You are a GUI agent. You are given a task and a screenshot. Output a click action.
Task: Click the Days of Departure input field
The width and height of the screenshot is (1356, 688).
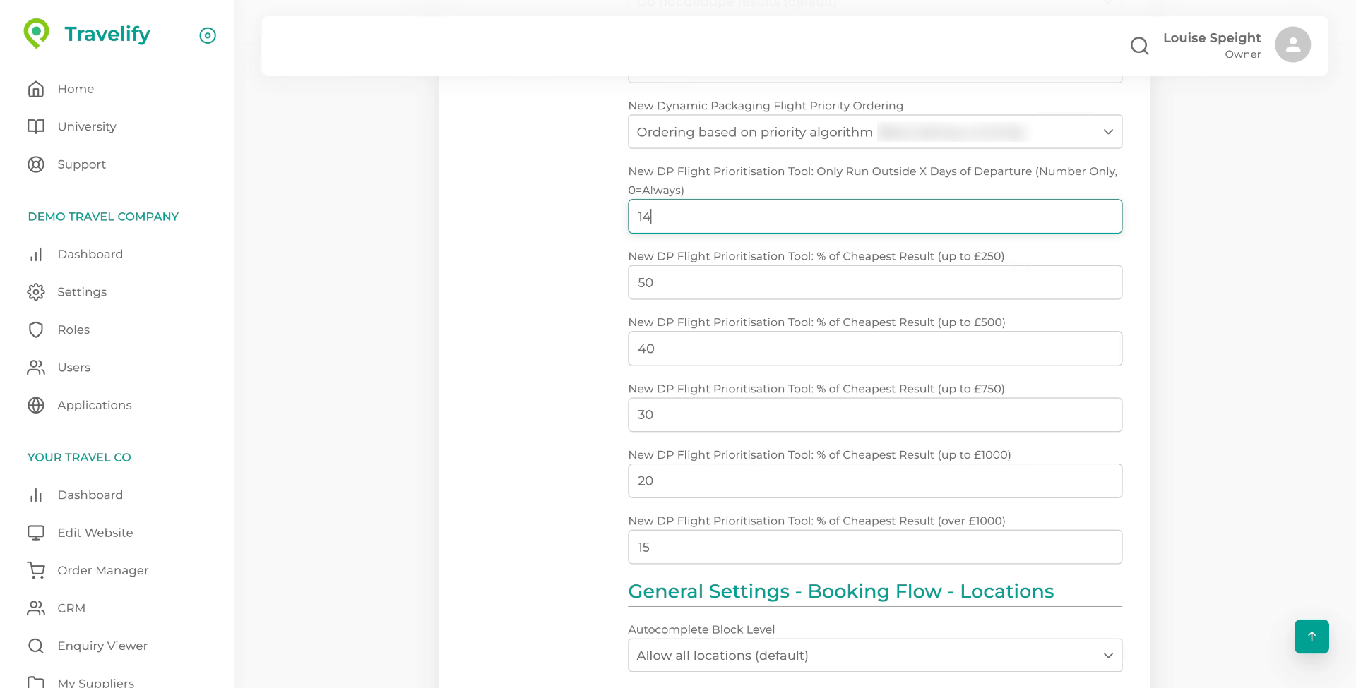click(874, 217)
